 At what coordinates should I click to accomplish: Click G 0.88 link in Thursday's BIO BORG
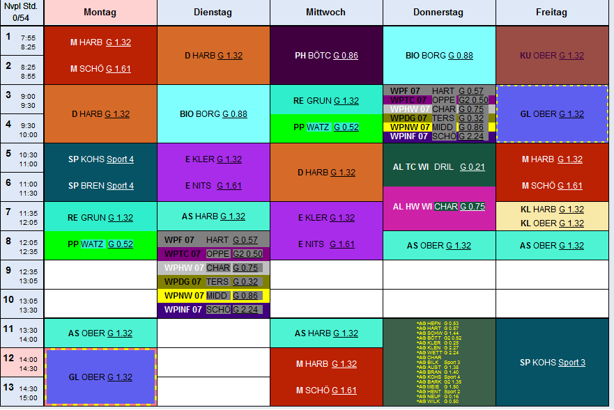[x=461, y=55]
